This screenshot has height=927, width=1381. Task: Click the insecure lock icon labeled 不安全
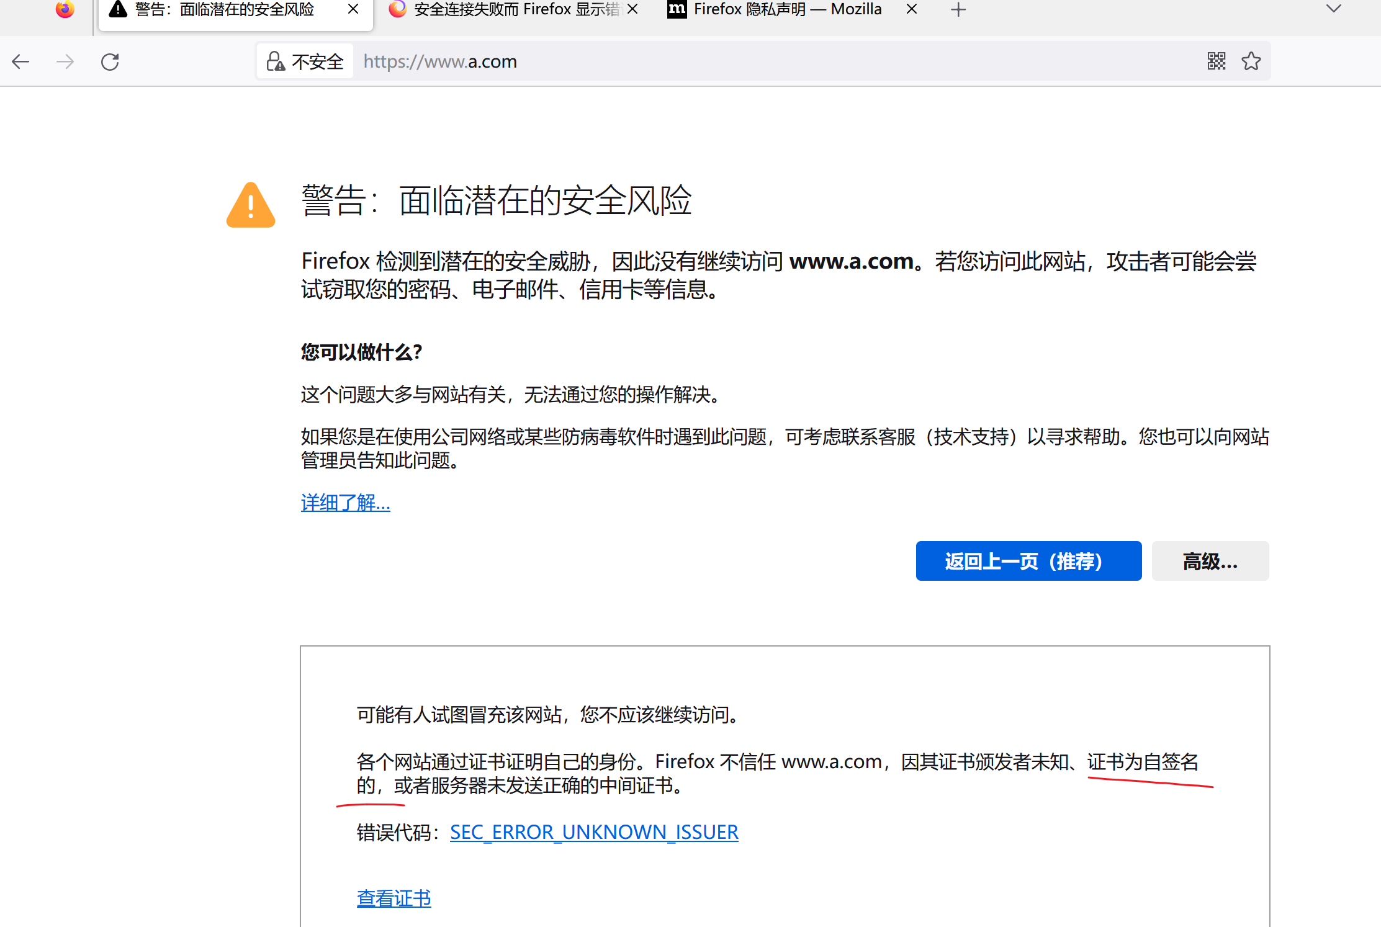pos(305,61)
